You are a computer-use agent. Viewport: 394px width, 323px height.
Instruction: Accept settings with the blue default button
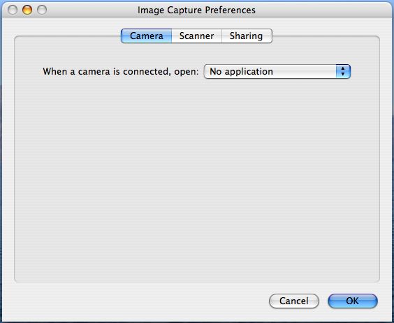click(x=353, y=301)
